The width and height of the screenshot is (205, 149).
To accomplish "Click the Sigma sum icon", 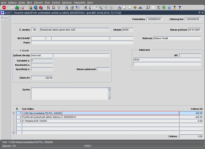I will coord(159,8).
